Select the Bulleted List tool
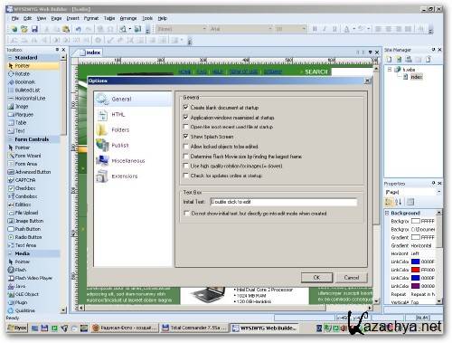452x343 pixels. (x=27, y=91)
